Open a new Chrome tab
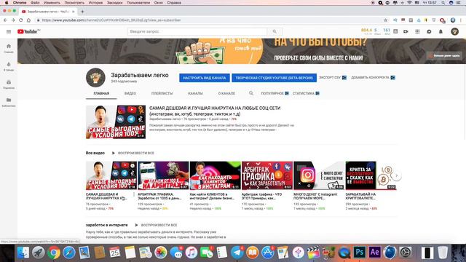This screenshot has height=262, width=466. pos(82,12)
